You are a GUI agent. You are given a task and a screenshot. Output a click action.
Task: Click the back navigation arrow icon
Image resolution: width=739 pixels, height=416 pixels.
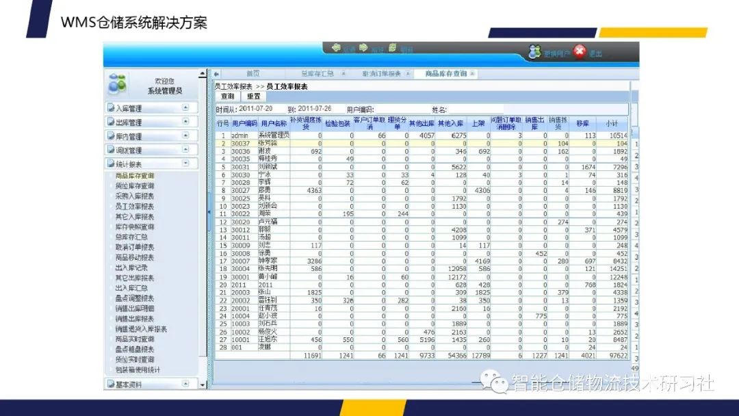[336, 48]
